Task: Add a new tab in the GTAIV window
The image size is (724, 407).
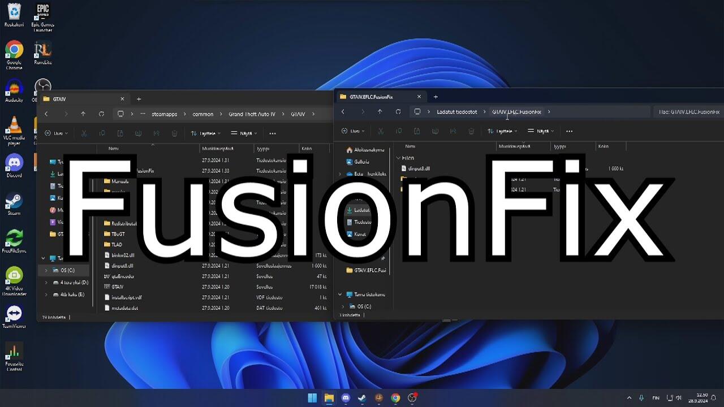Action: pos(139,99)
